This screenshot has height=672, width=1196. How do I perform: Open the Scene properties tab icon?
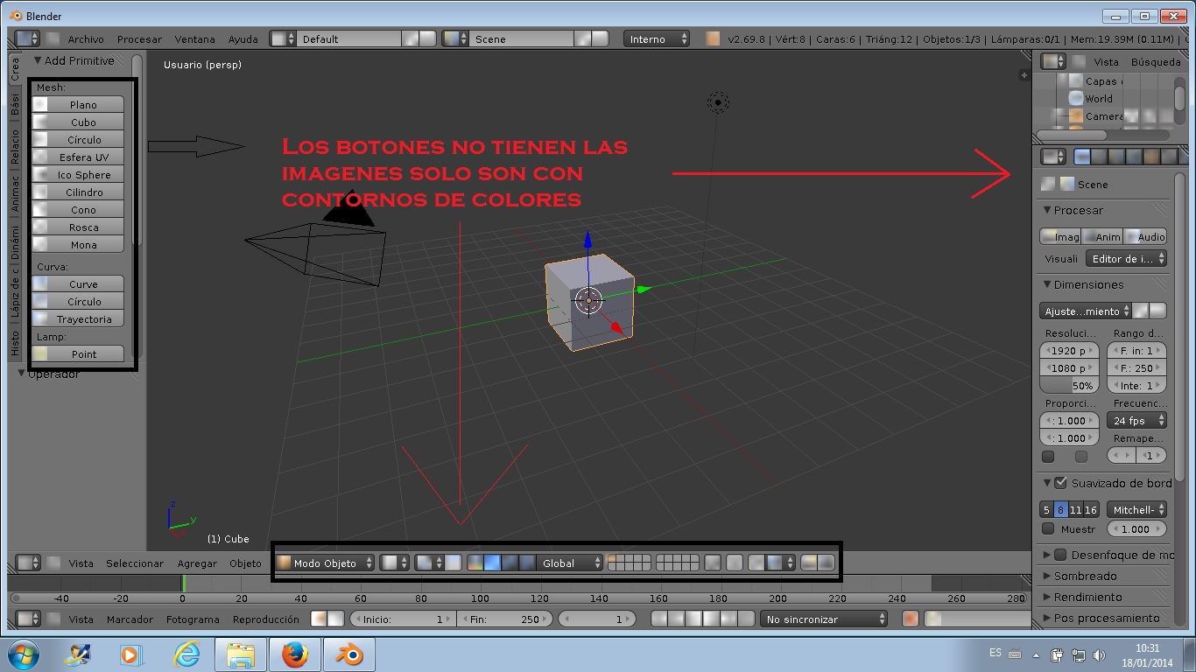tap(1116, 157)
